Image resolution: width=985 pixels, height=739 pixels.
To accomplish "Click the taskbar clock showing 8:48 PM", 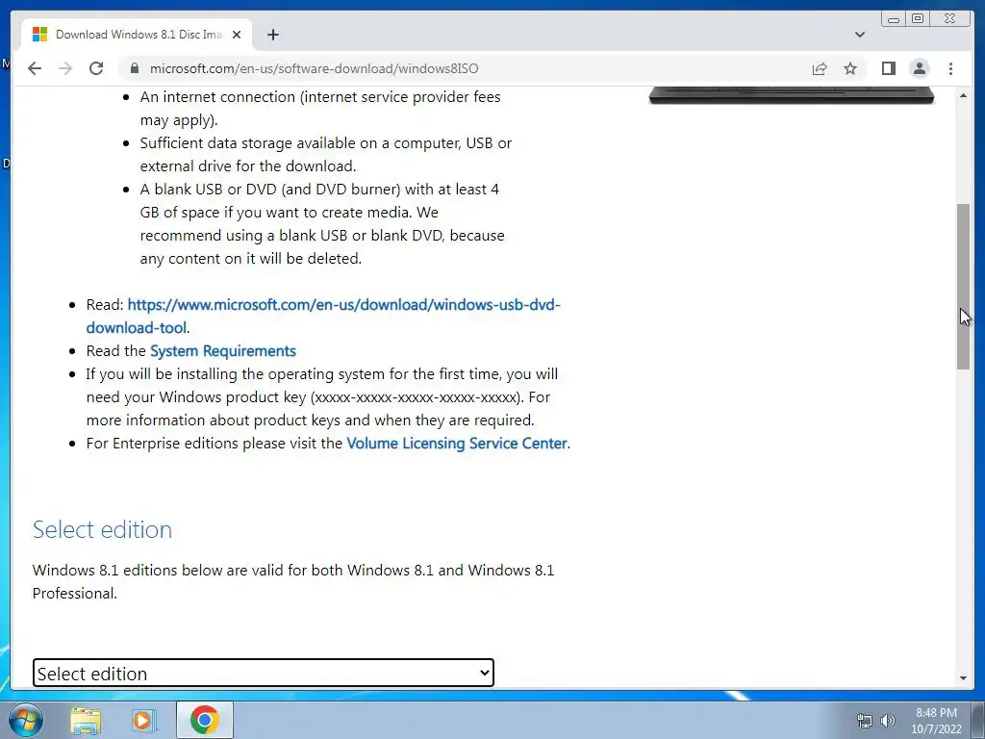I will (x=936, y=721).
